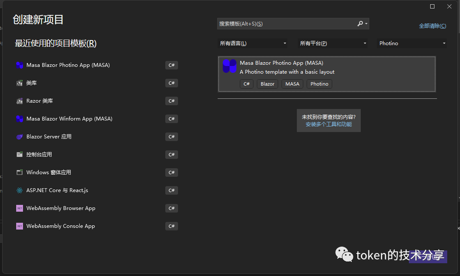Click 'A Photino template with a basic layout' description
Viewport: 460px width, 276px height.
[x=287, y=72]
